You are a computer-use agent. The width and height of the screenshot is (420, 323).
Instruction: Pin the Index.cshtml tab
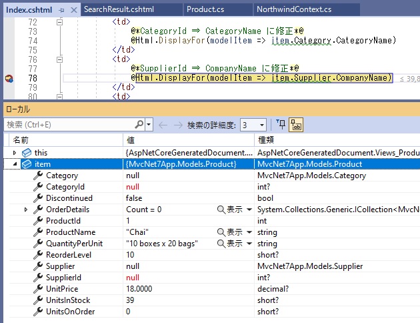61,11
